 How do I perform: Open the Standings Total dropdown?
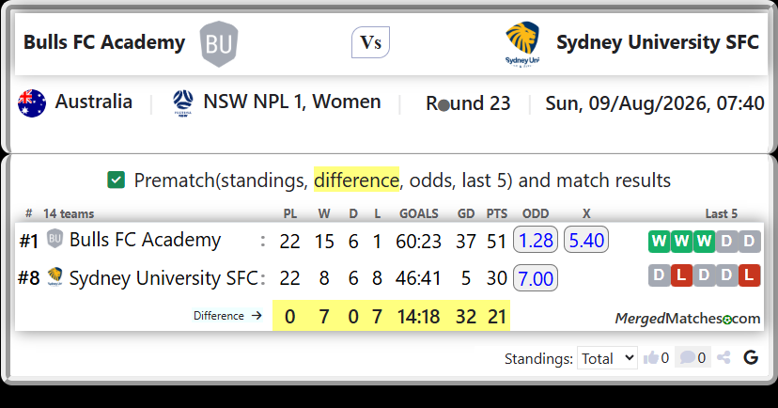(x=607, y=358)
